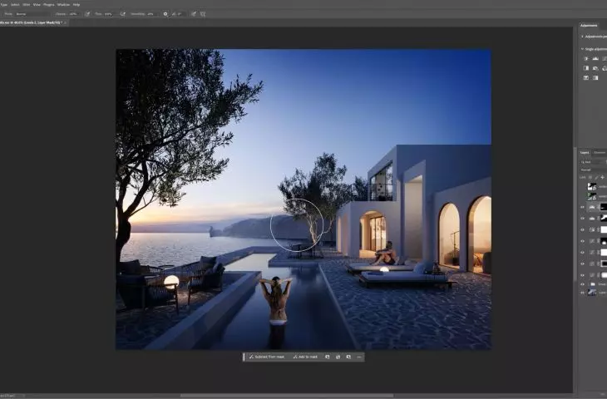Click the group folder icon in Layers

coord(592,284)
